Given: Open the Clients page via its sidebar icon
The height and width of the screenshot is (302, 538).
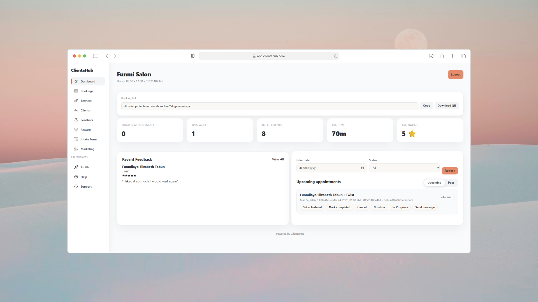Looking at the screenshot, I should coord(76,110).
